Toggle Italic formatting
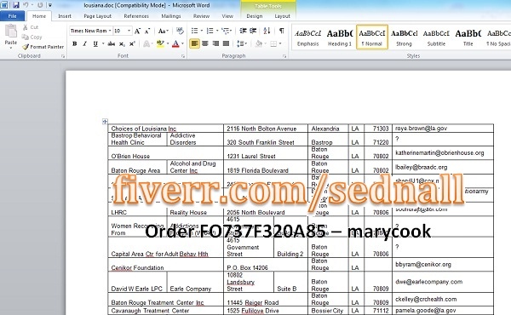Viewport: 511px width, 315px height. 84,43
